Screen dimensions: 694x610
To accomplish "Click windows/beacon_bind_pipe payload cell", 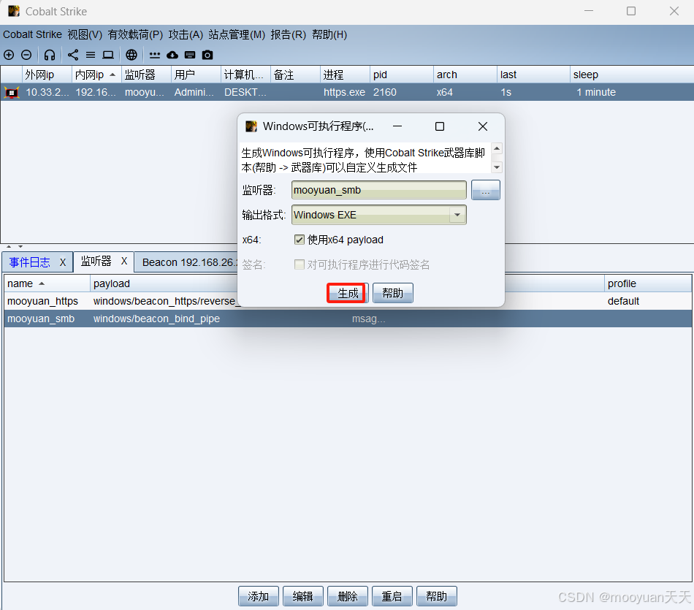I will coord(156,319).
